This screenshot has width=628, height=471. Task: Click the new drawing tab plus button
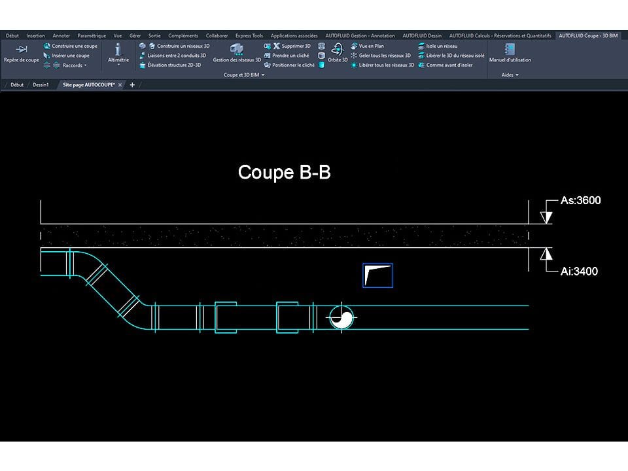point(132,85)
